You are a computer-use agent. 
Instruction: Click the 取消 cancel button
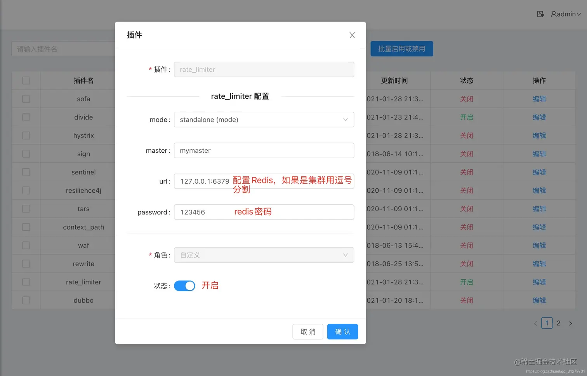[307, 331]
